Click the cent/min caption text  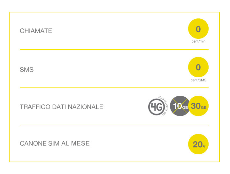pyautogui.click(x=198, y=41)
